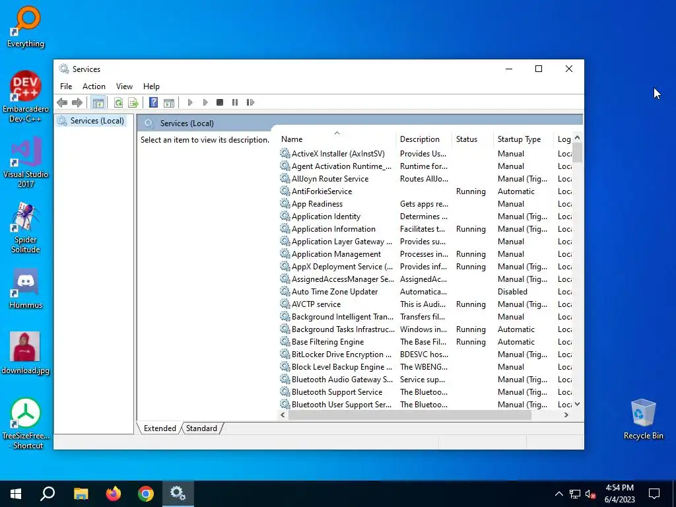Open the File menu
This screenshot has height=507, width=676.
66,86
